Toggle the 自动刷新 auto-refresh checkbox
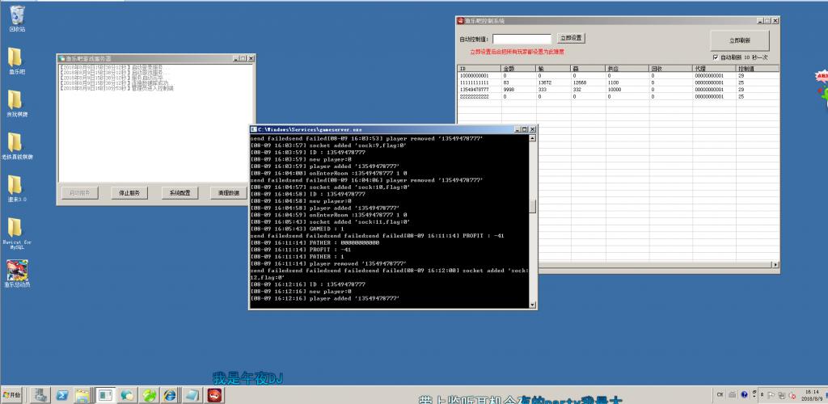Viewport: 828px width, 404px height. coord(716,57)
